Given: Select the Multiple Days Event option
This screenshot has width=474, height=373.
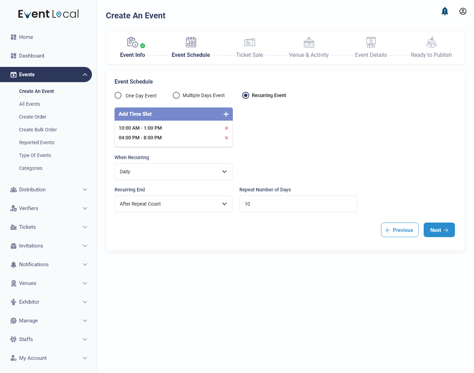Looking at the screenshot, I should click(x=176, y=95).
